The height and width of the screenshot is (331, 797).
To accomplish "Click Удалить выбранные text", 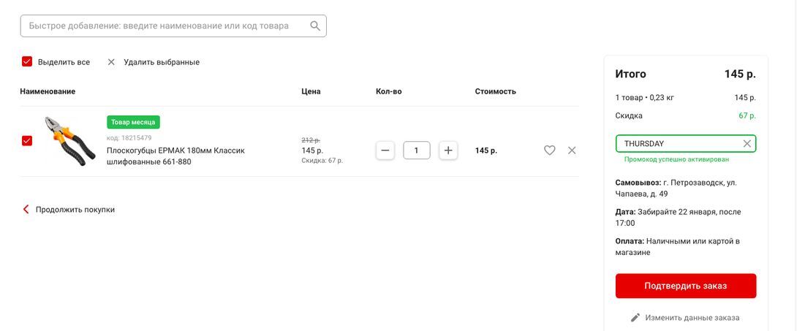I will (x=162, y=62).
